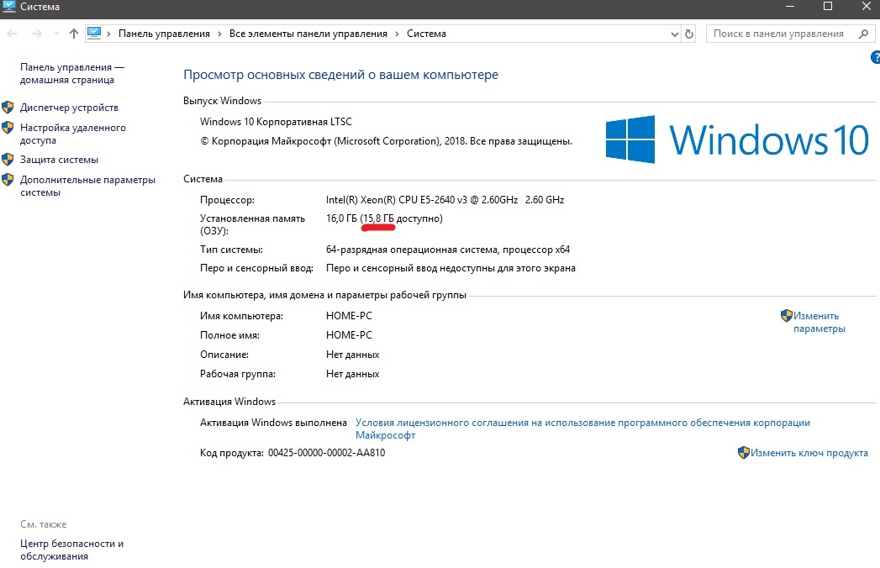The image size is (880, 568).
Task: Open help via the blue question mark icon
Action: 876,56
